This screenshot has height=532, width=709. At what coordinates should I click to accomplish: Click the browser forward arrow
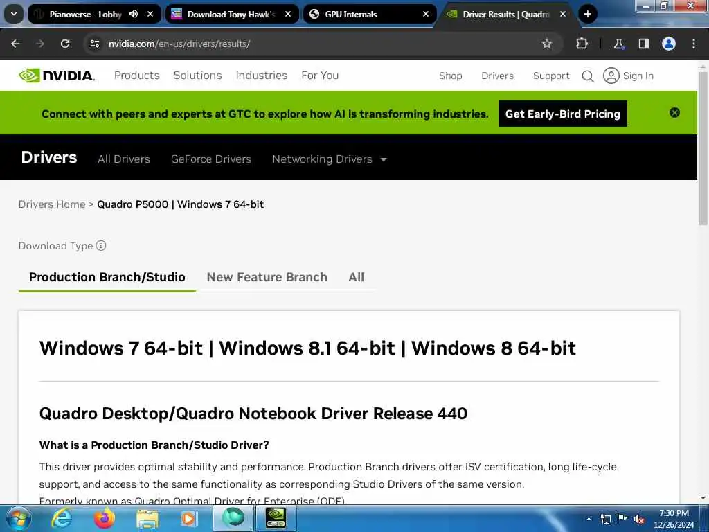[x=39, y=44]
